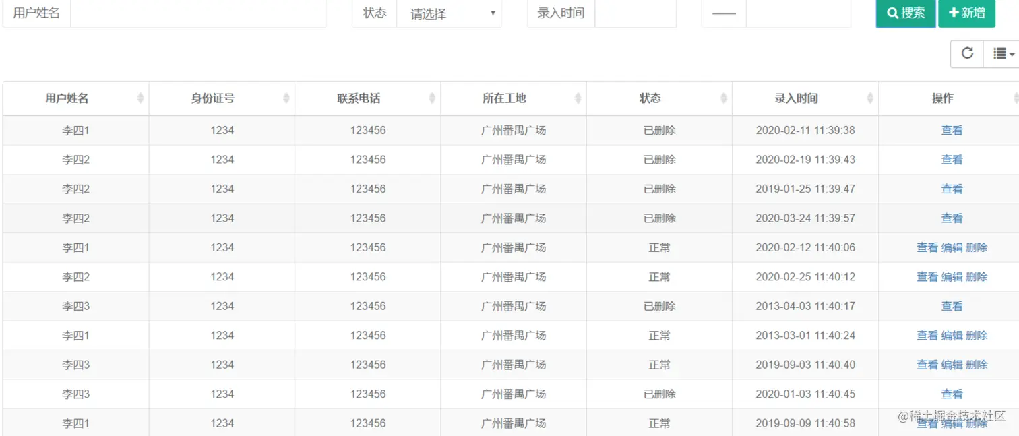This screenshot has height=436, width=1019.
Task: Click the 新增 add button
Action: (x=966, y=13)
